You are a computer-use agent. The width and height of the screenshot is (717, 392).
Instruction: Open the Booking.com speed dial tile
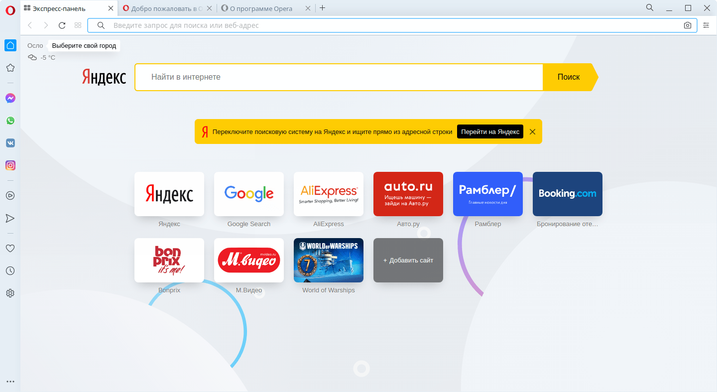click(x=568, y=194)
